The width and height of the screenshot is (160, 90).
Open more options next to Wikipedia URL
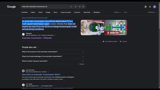55,35
